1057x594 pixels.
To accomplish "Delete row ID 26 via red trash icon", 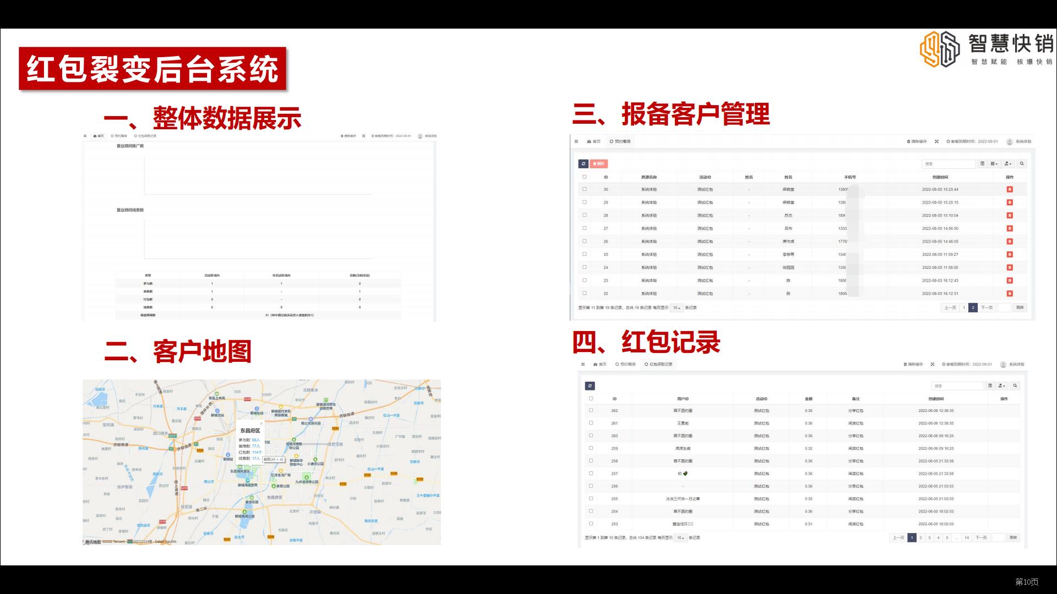I will click(x=1010, y=241).
